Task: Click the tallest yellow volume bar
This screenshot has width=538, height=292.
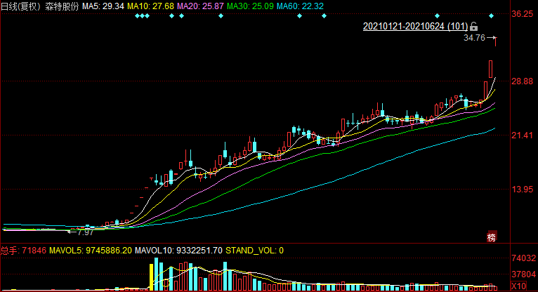Action: [152, 274]
